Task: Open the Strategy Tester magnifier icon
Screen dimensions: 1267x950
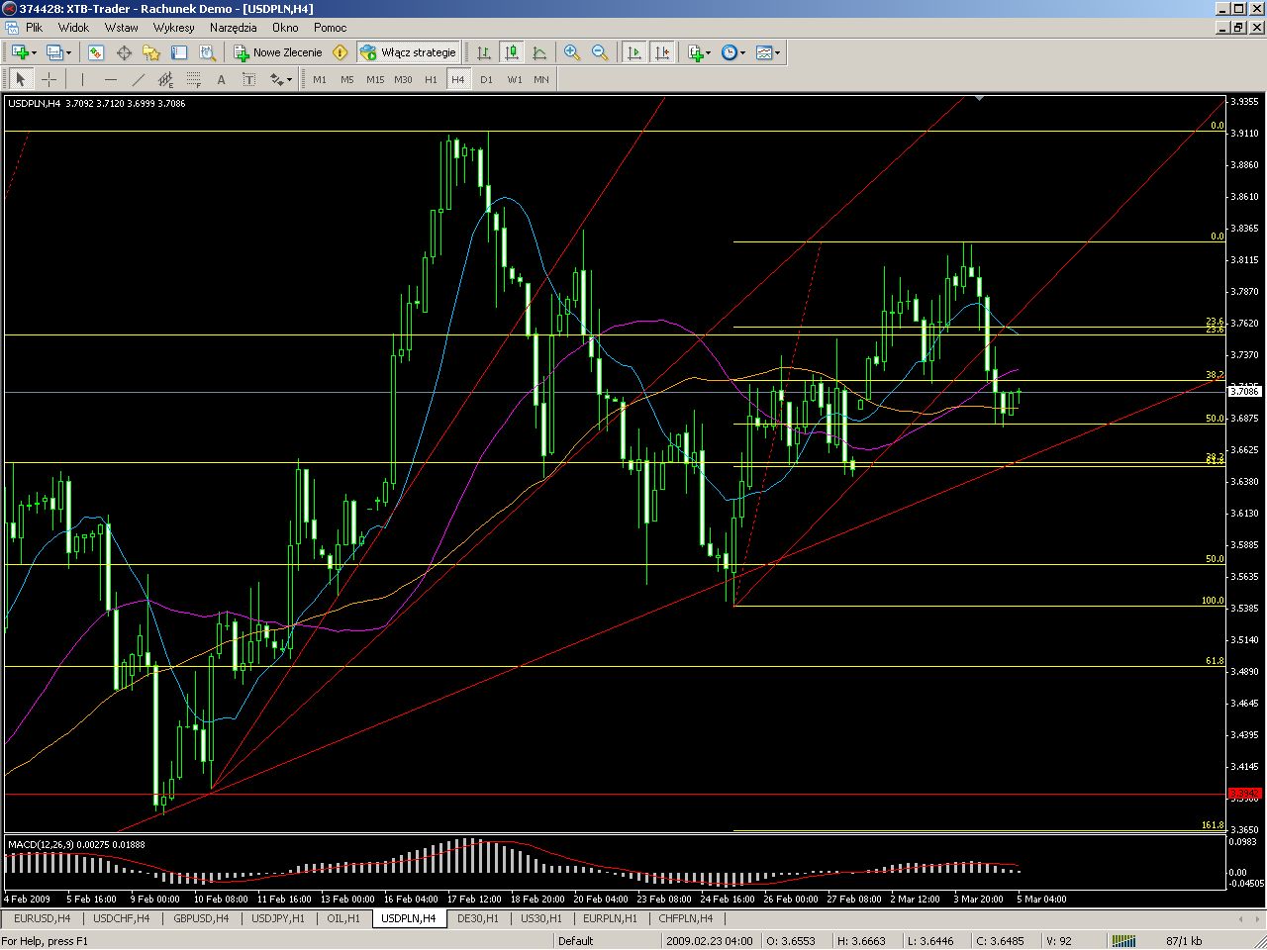Action: tap(207, 52)
